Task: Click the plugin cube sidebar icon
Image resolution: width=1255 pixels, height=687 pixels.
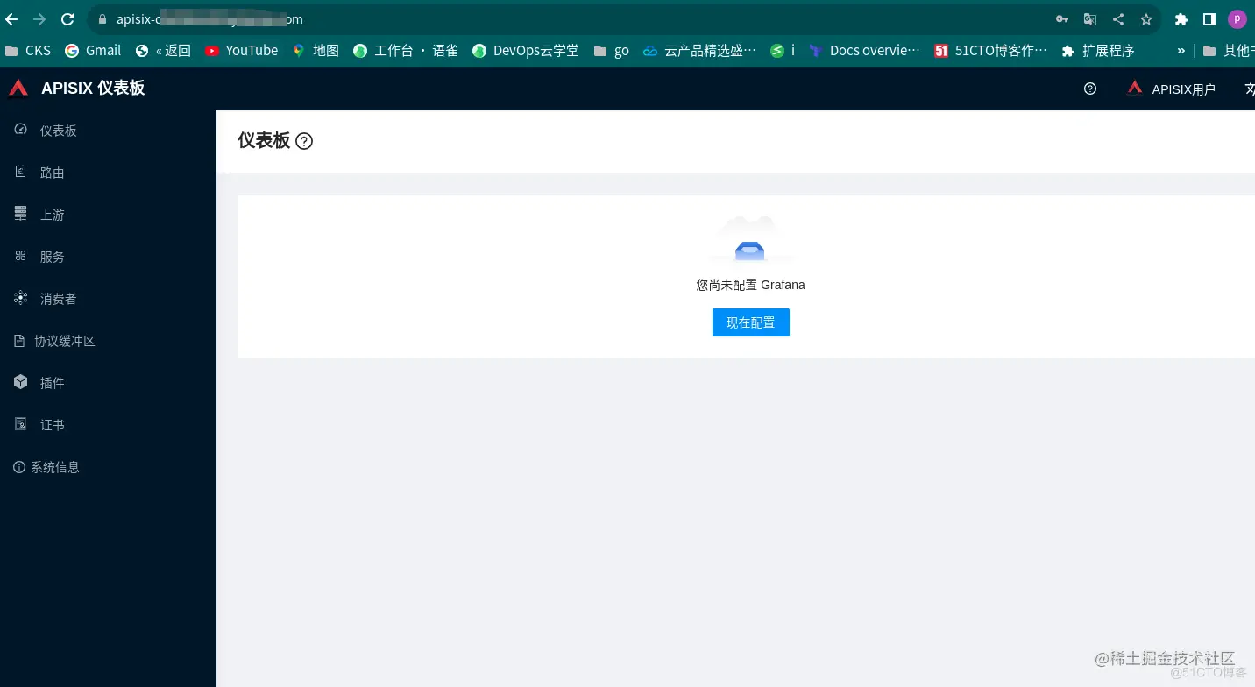Action: (20, 382)
